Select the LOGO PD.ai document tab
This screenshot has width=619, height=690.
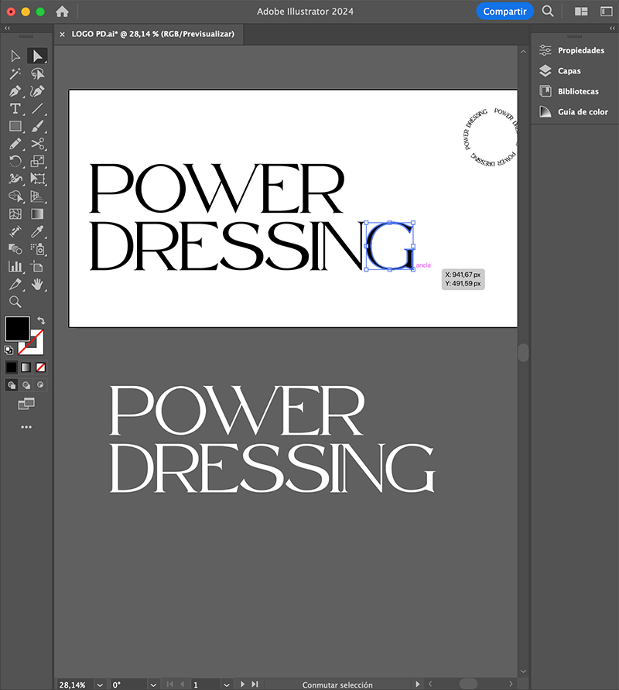[152, 34]
